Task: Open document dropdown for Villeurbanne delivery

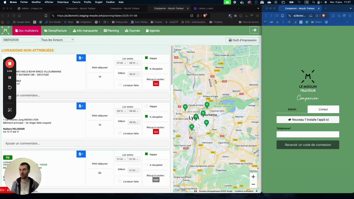Action: point(81,58)
